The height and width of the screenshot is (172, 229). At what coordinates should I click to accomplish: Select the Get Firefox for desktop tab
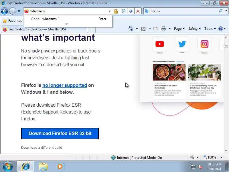pyautogui.click(x=45, y=29)
